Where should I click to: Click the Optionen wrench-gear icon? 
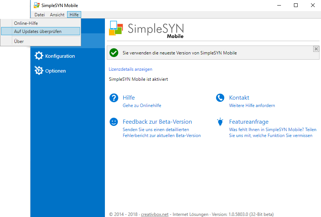tap(39, 71)
